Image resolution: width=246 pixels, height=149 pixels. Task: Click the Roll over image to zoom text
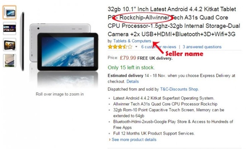[60, 94]
